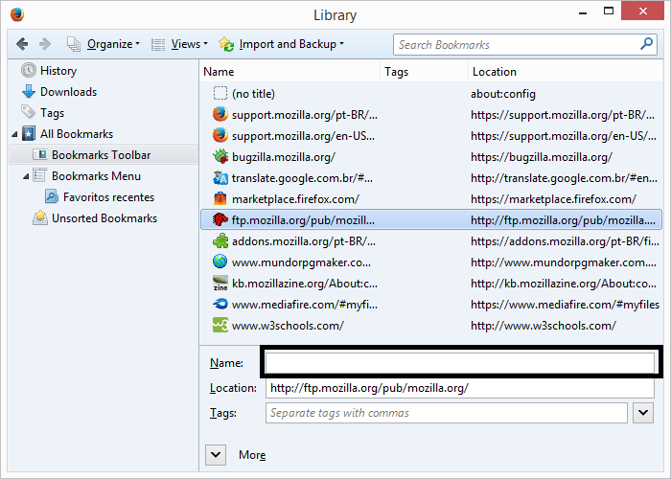The height and width of the screenshot is (479, 671).
Task: Sort by the Location column header
Action: pyautogui.click(x=566, y=72)
